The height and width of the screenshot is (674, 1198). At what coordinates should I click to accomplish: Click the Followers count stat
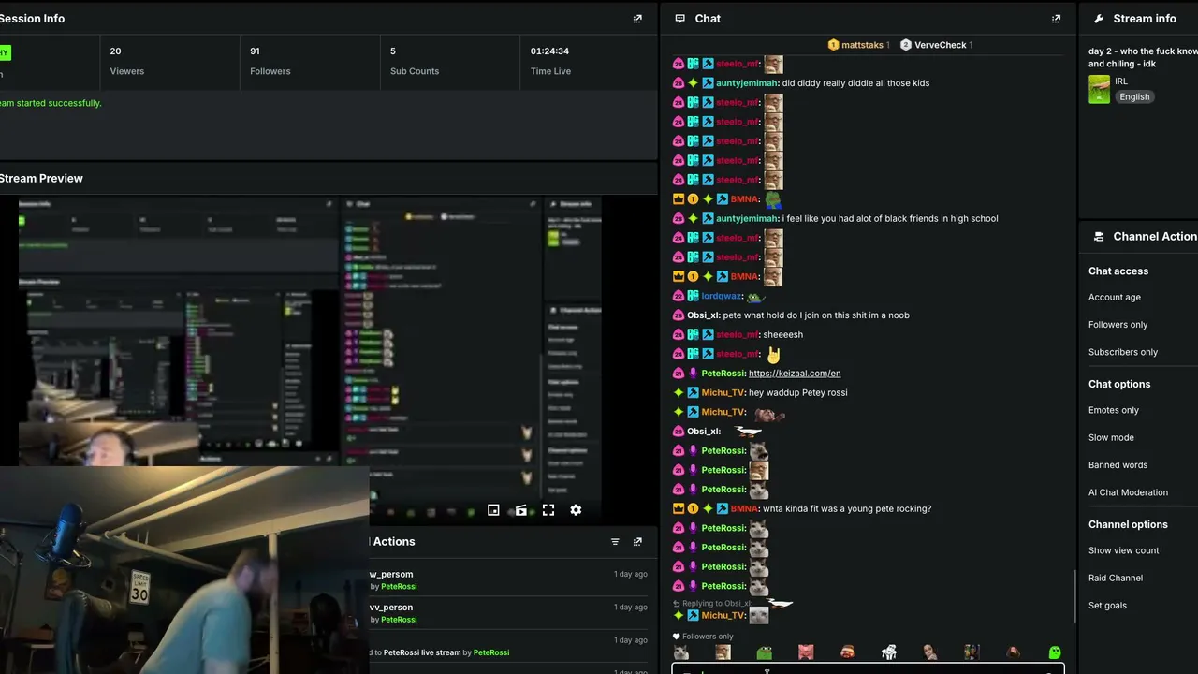(270, 62)
